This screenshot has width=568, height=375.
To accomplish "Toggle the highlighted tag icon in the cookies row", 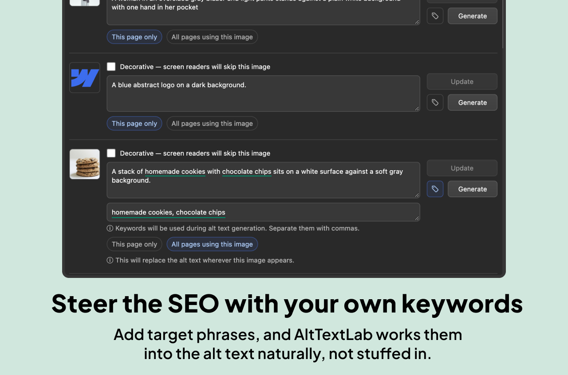I will (435, 189).
